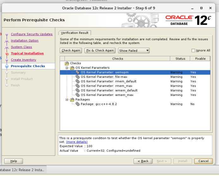Select the Verification Result tab
This screenshot has height=176, width=219.
[75, 33]
